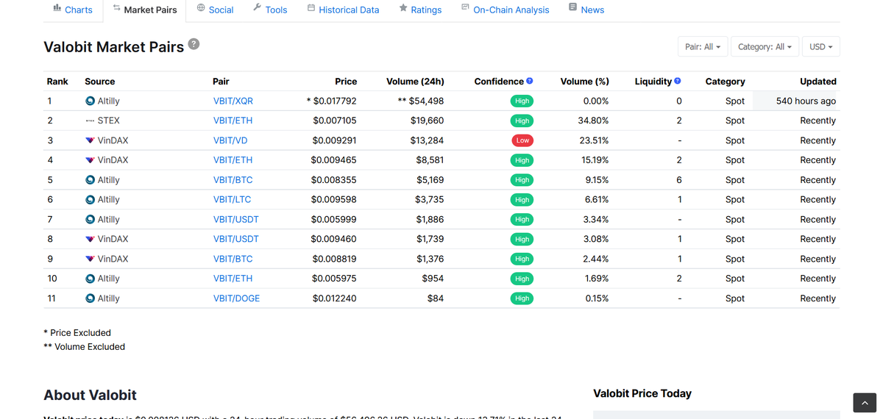Screen dimensions: 883x419
Task: Open the Historical Data tab
Action: (x=343, y=10)
